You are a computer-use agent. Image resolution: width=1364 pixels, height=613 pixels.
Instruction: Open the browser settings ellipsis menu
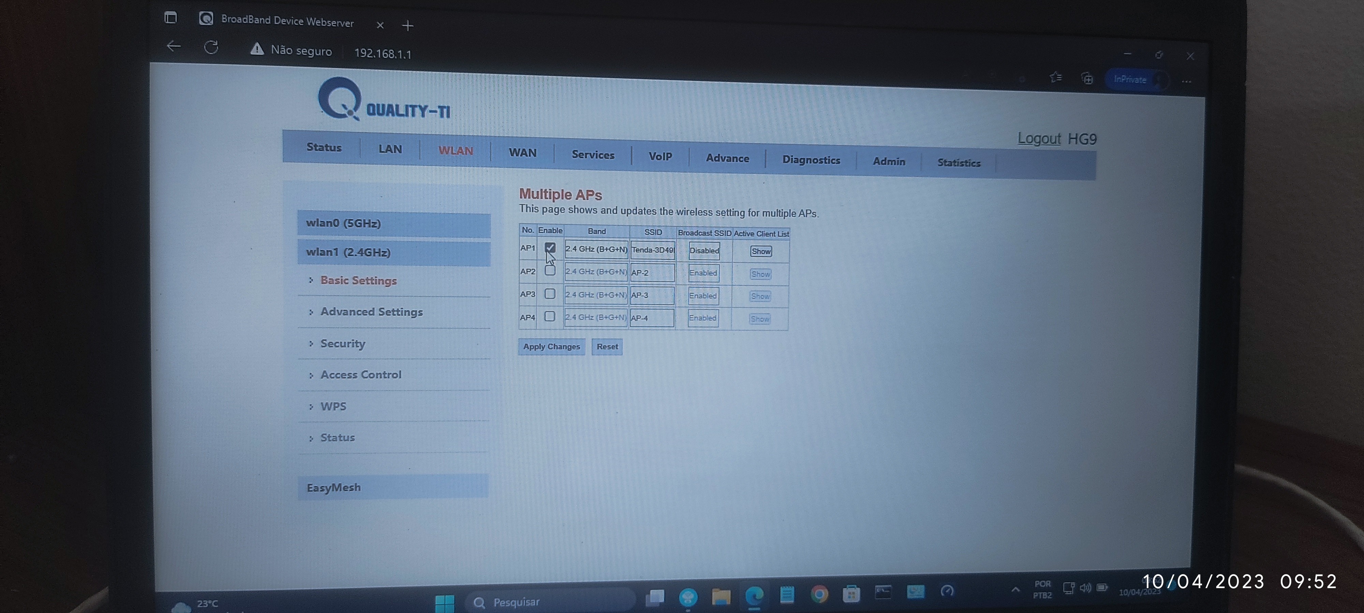[x=1186, y=81]
